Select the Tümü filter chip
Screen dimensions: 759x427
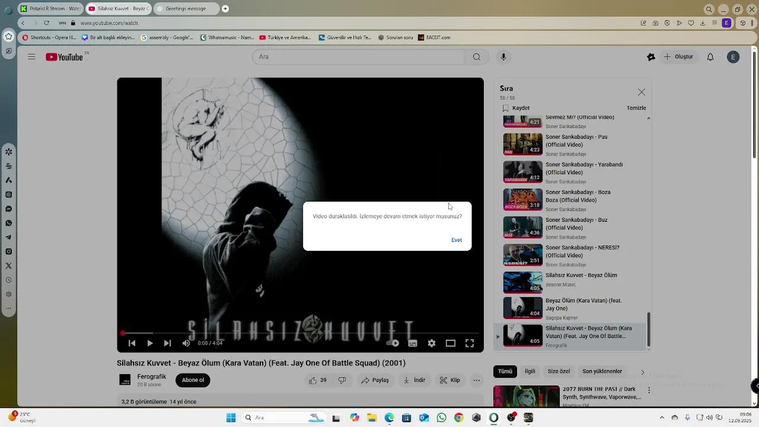505,371
